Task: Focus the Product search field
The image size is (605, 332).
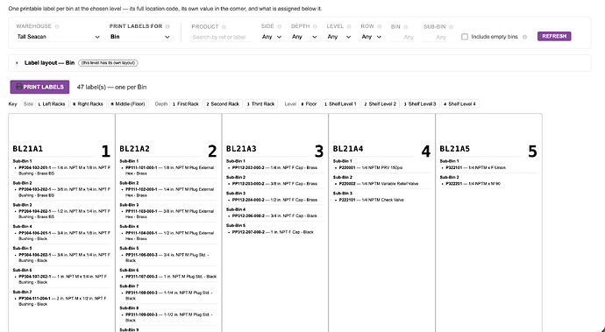Action: (222, 38)
